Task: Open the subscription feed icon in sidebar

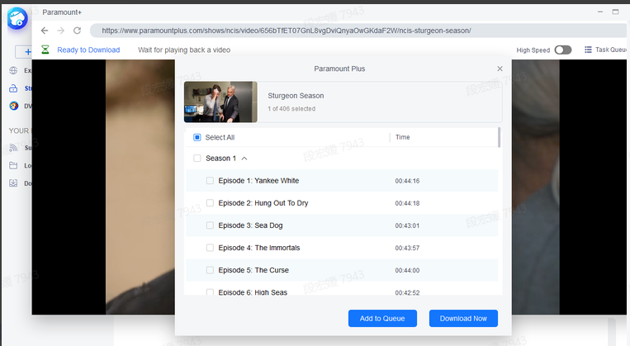Action: (13, 148)
